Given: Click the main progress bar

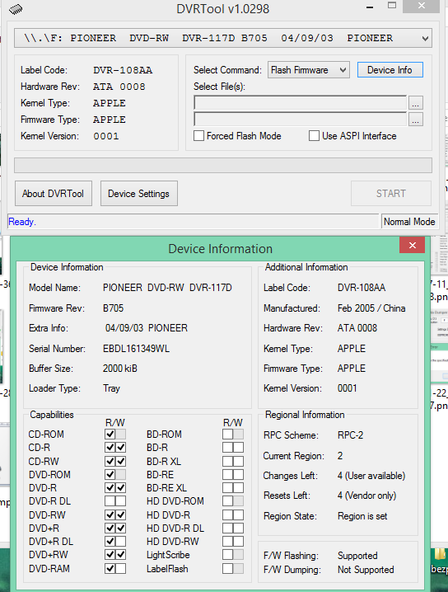Looking at the screenshot, I should pyautogui.click(x=223, y=166).
